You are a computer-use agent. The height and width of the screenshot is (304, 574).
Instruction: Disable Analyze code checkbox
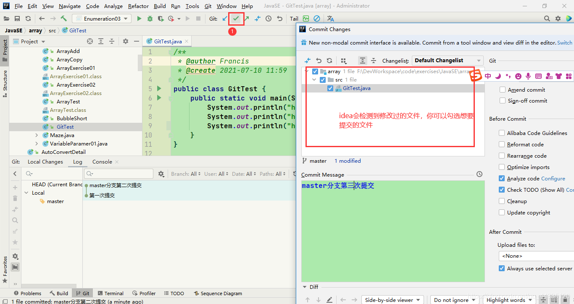coord(502,178)
